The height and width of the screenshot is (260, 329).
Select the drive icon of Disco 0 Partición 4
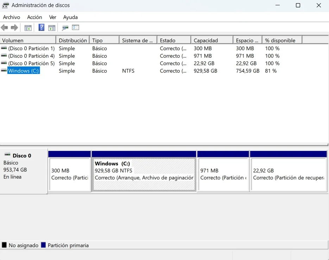[4, 56]
